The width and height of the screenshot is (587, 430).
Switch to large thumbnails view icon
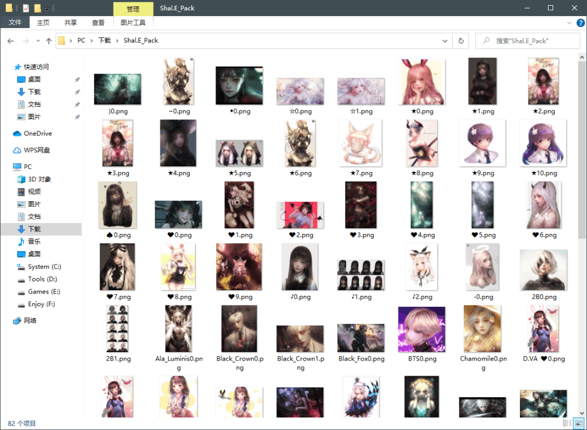[579, 423]
